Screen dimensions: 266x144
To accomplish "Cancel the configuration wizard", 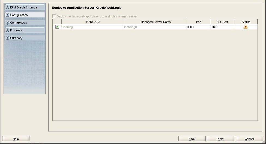I will [x=249, y=139].
